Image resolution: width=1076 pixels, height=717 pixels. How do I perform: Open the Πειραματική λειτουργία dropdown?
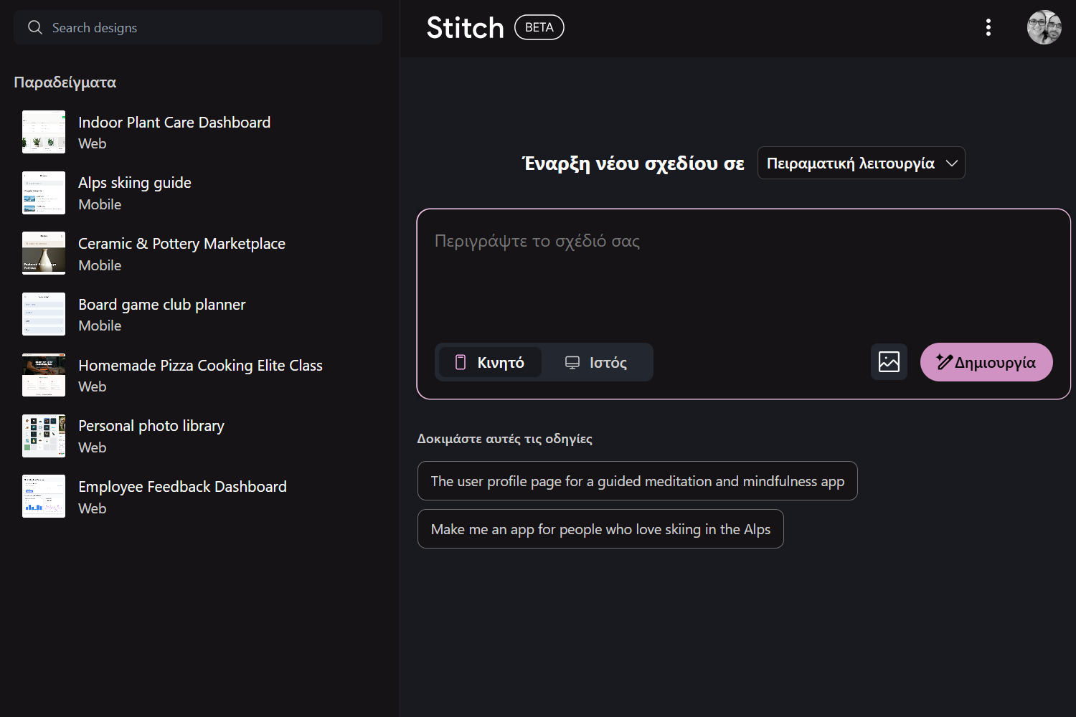tap(861, 163)
